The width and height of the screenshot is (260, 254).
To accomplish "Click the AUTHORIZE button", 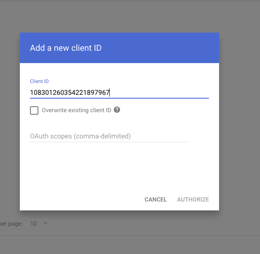I will click(x=193, y=199).
